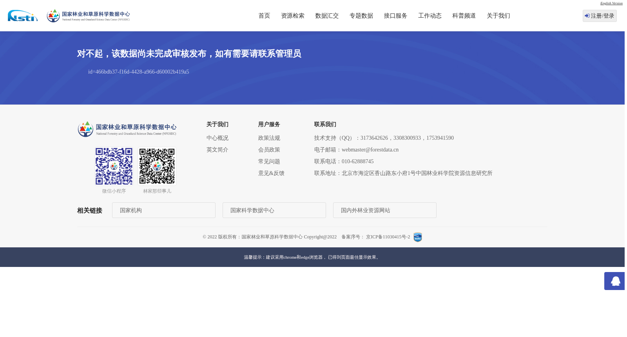This screenshot has width=627, height=337.
Task: Open the 专题数据 menu
Action: (x=361, y=16)
